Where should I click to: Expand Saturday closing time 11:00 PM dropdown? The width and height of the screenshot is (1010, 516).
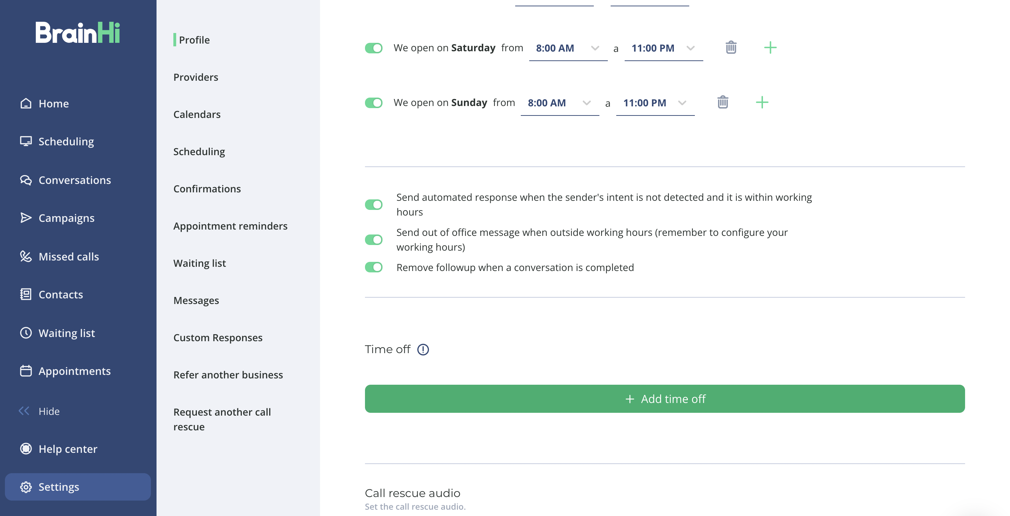663,48
